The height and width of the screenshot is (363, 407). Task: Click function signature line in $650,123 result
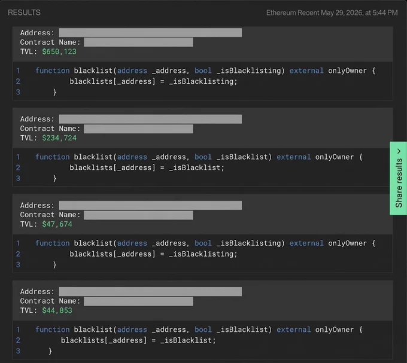(x=205, y=71)
